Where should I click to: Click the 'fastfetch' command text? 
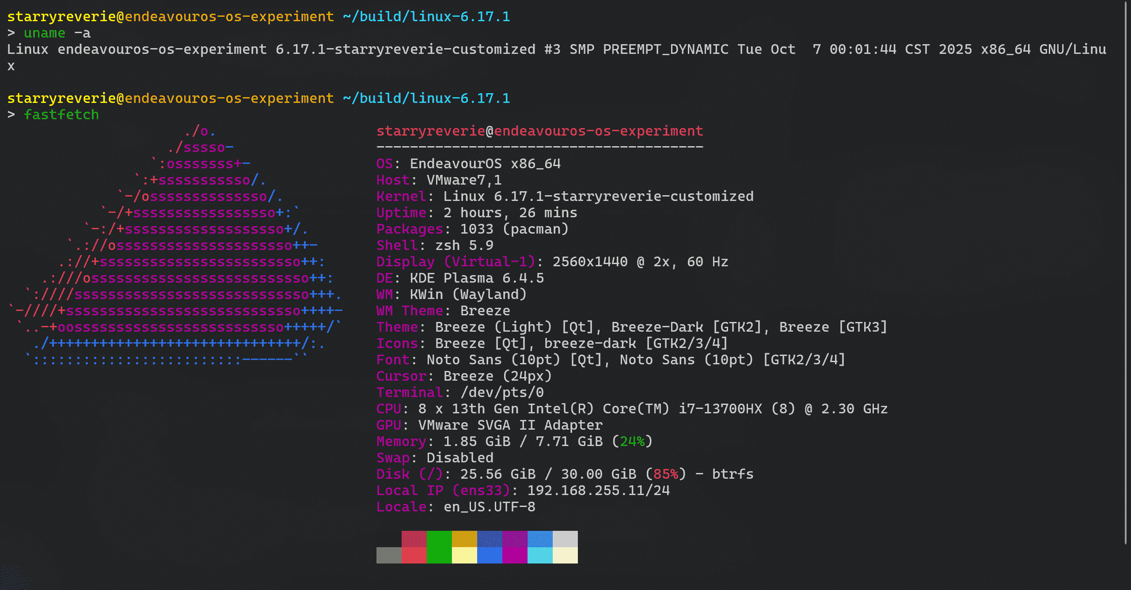tap(61, 115)
